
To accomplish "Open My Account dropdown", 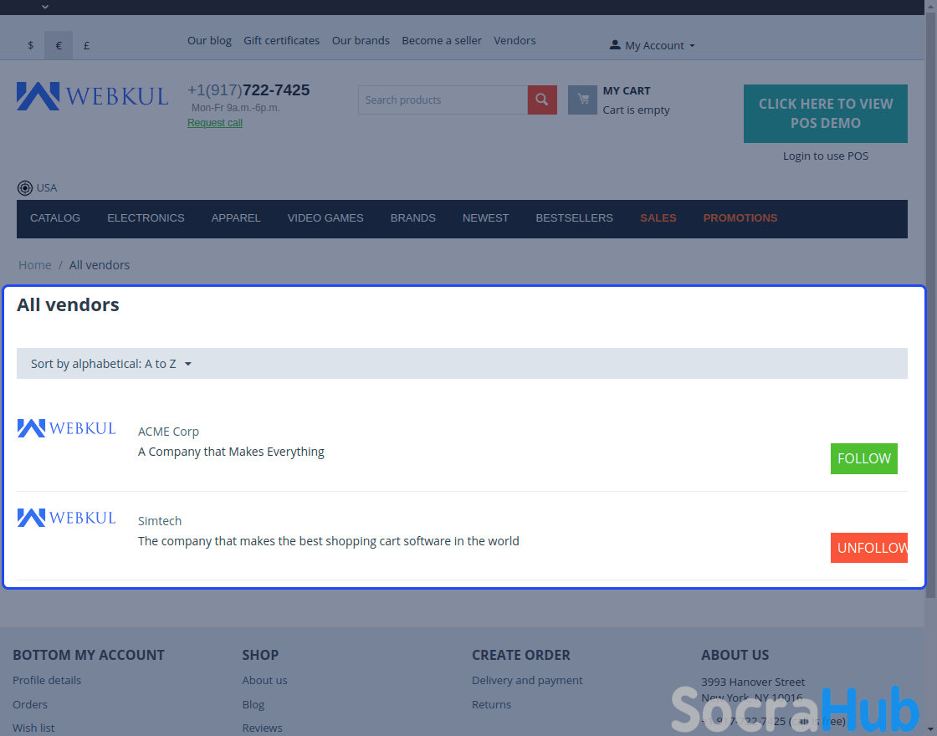I will pyautogui.click(x=652, y=45).
